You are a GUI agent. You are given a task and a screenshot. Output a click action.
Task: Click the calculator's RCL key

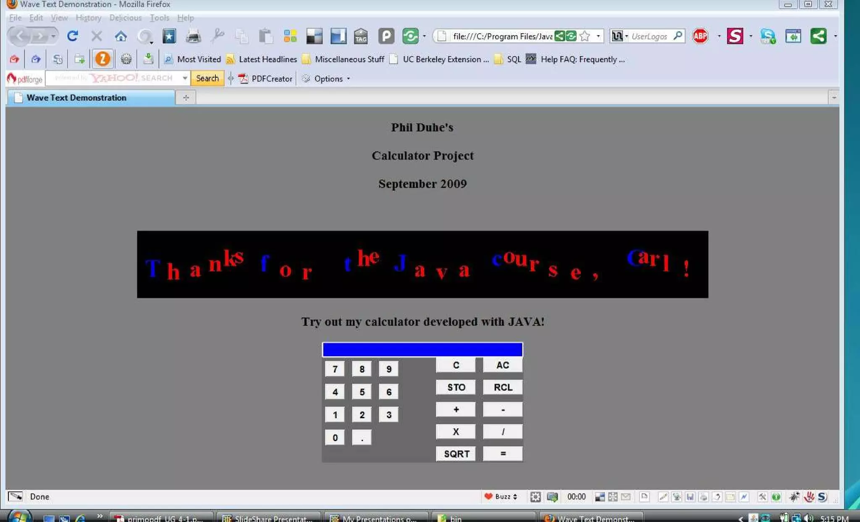coord(503,387)
